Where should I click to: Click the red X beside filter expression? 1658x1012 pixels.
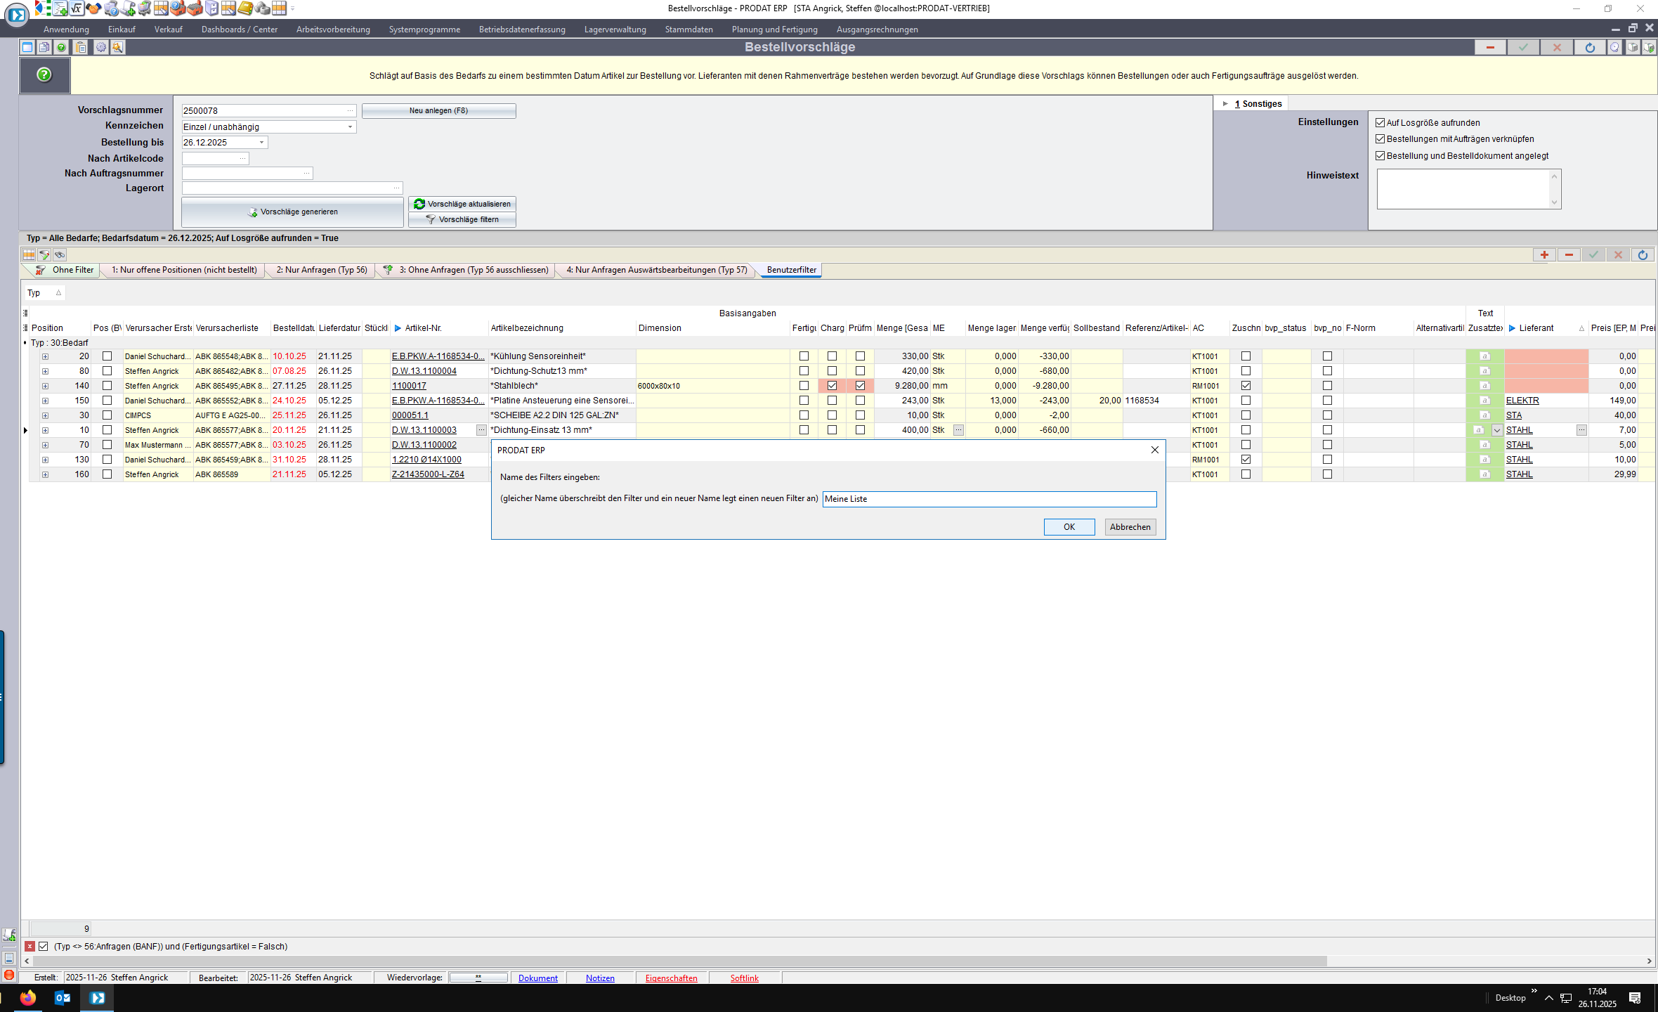click(x=30, y=947)
